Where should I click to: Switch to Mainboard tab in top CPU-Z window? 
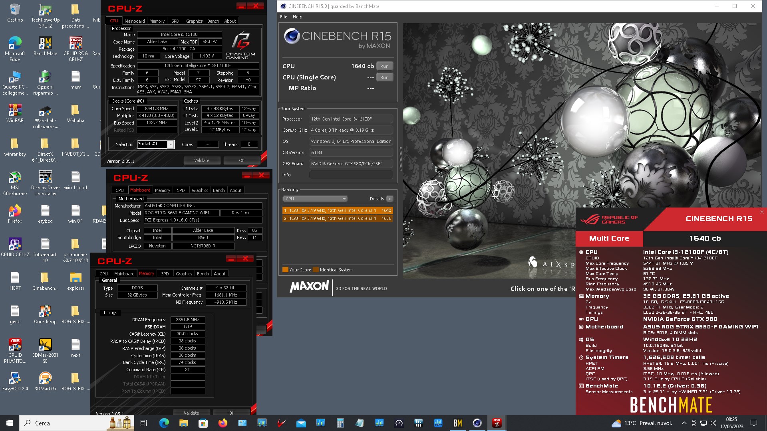coord(135,21)
